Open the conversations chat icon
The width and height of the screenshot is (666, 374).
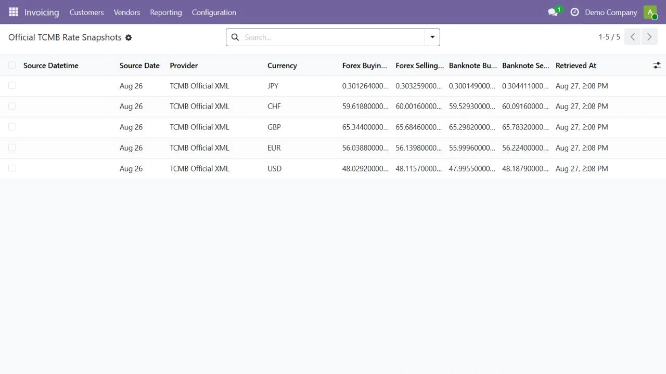coord(553,12)
